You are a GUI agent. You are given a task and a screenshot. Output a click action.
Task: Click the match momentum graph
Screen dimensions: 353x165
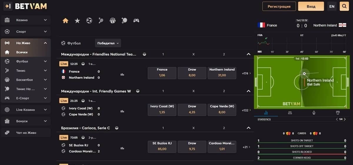click(x=302, y=44)
